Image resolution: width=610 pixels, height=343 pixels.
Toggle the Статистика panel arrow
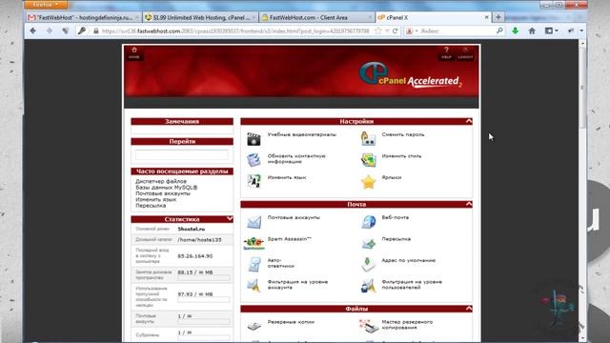[230, 219]
